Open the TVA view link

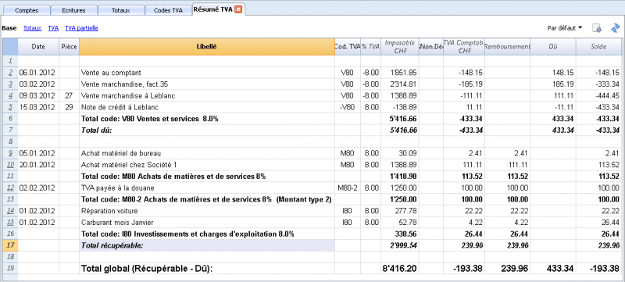click(53, 28)
